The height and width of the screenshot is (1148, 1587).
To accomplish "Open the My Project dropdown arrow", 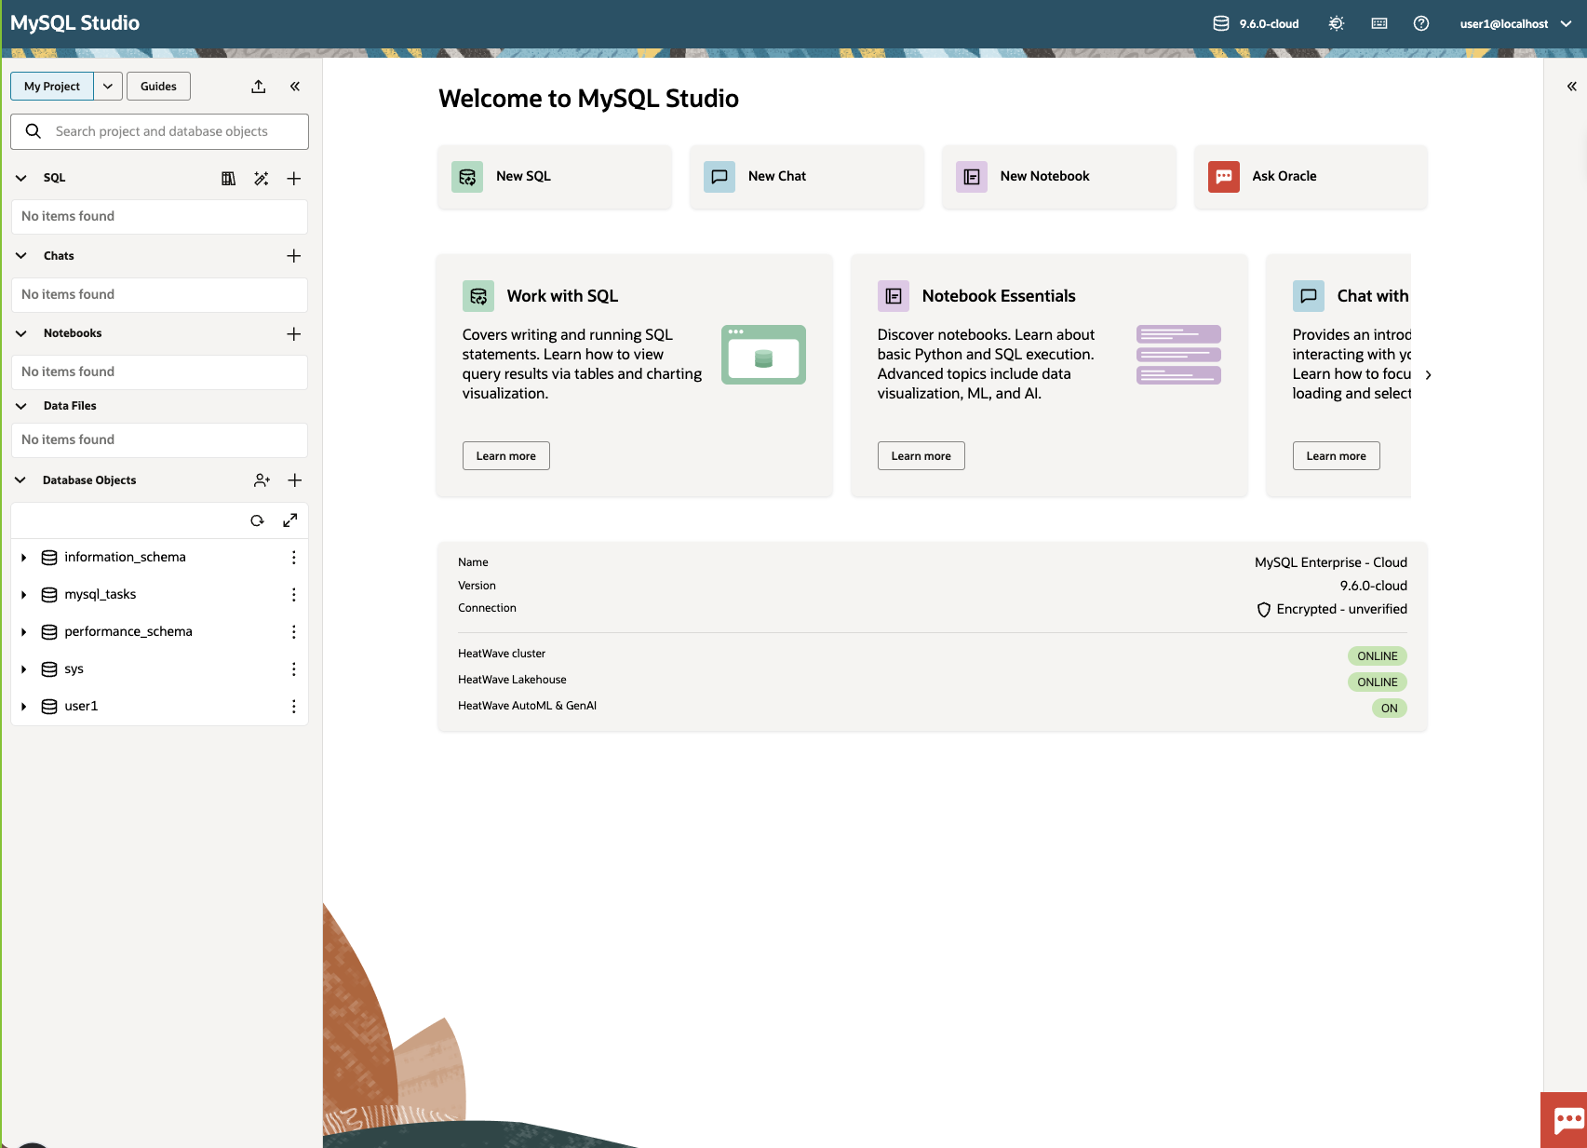I will (108, 87).
